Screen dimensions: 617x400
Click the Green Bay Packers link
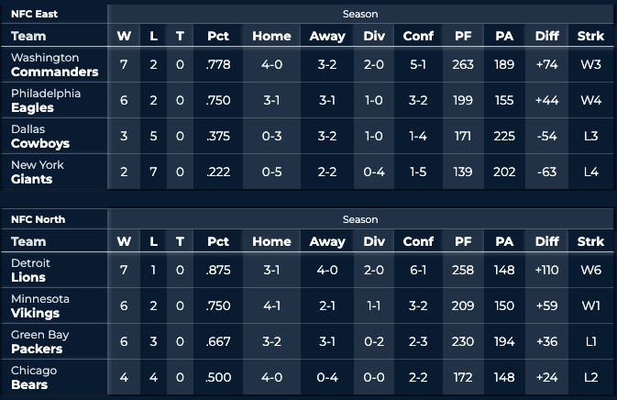point(39,342)
